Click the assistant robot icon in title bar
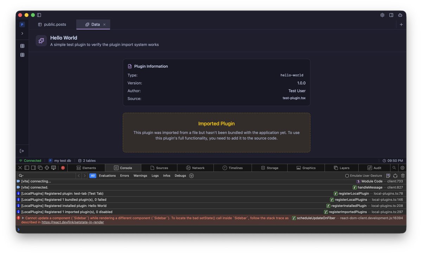This screenshot has width=422, height=254. click(400, 15)
